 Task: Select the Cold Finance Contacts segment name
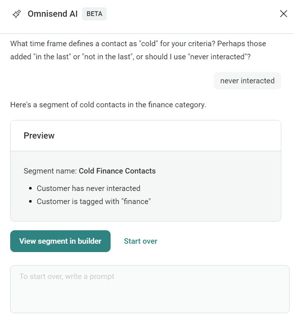coord(117,171)
